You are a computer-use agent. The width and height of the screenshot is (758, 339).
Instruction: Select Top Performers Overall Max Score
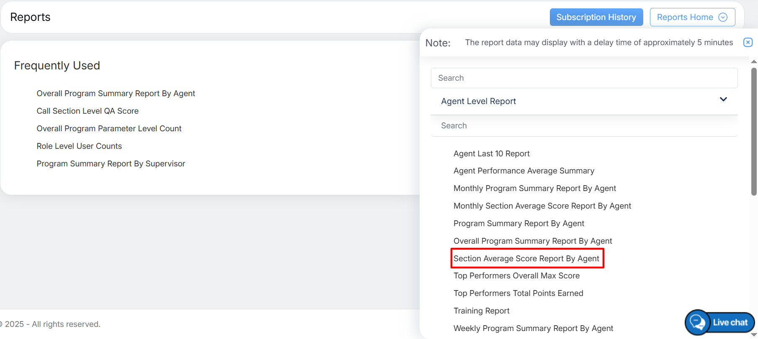click(516, 276)
